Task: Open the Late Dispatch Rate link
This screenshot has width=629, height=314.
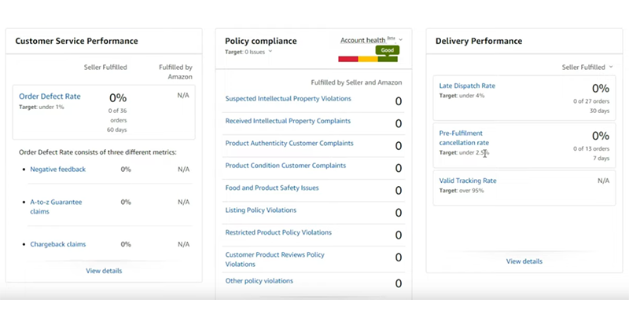Action: click(467, 86)
